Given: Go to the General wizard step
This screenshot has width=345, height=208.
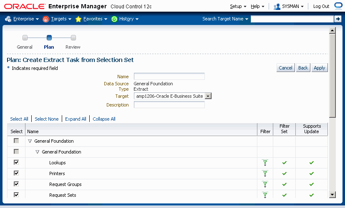Looking at the screenshot, I should click(25, 38).
